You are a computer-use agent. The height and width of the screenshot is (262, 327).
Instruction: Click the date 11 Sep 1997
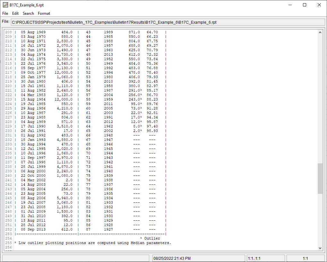tap(33, 158)
